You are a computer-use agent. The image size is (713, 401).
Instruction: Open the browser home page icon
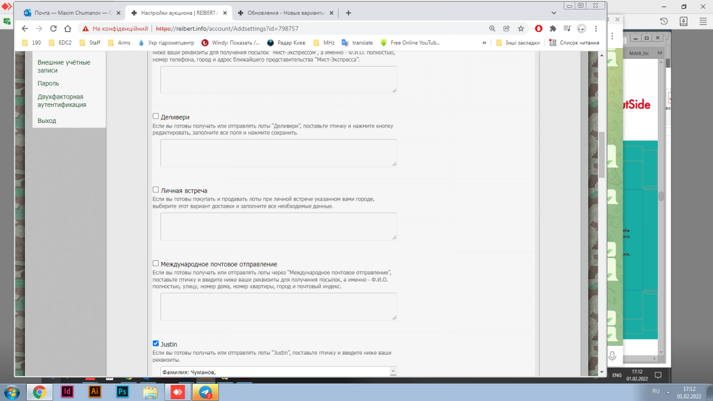pos(68,28)
